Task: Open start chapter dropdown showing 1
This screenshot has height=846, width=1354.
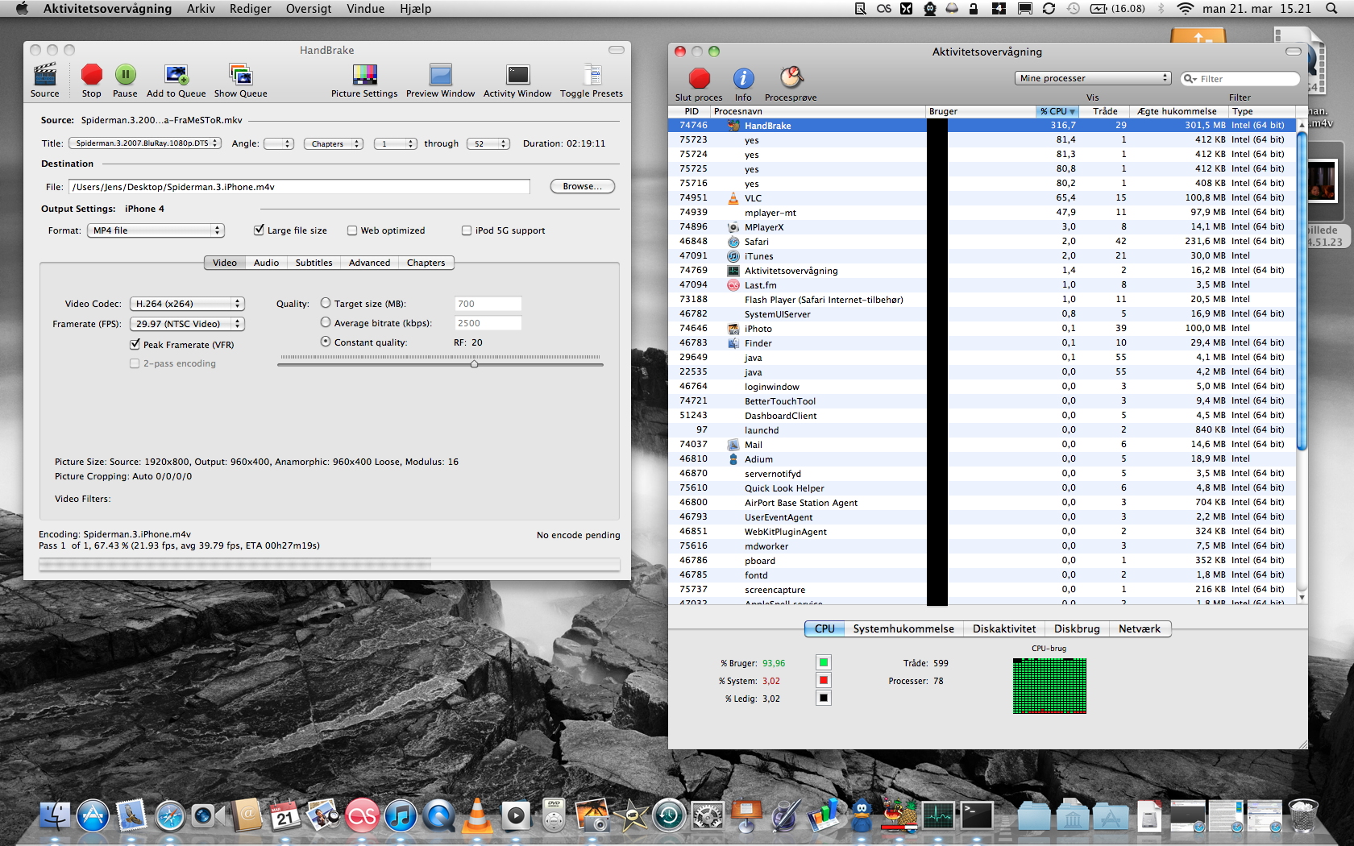Action: pos(396,143)
